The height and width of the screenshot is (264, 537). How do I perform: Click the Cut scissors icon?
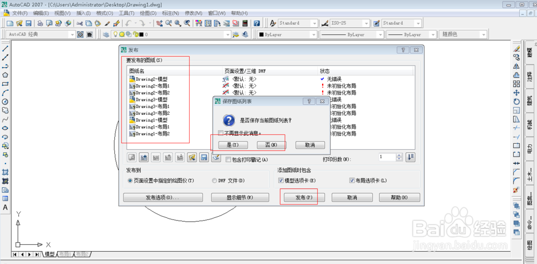tap(79, 23)
